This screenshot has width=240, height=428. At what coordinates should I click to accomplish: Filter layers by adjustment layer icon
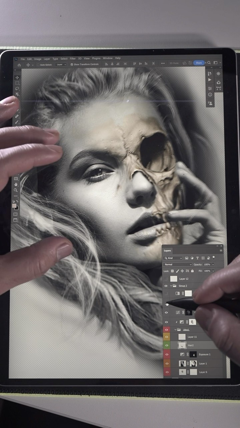click(x=192, y=258)
